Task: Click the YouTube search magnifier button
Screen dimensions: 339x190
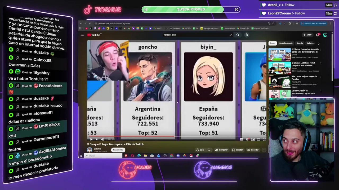Action: [x=238, y=35]
